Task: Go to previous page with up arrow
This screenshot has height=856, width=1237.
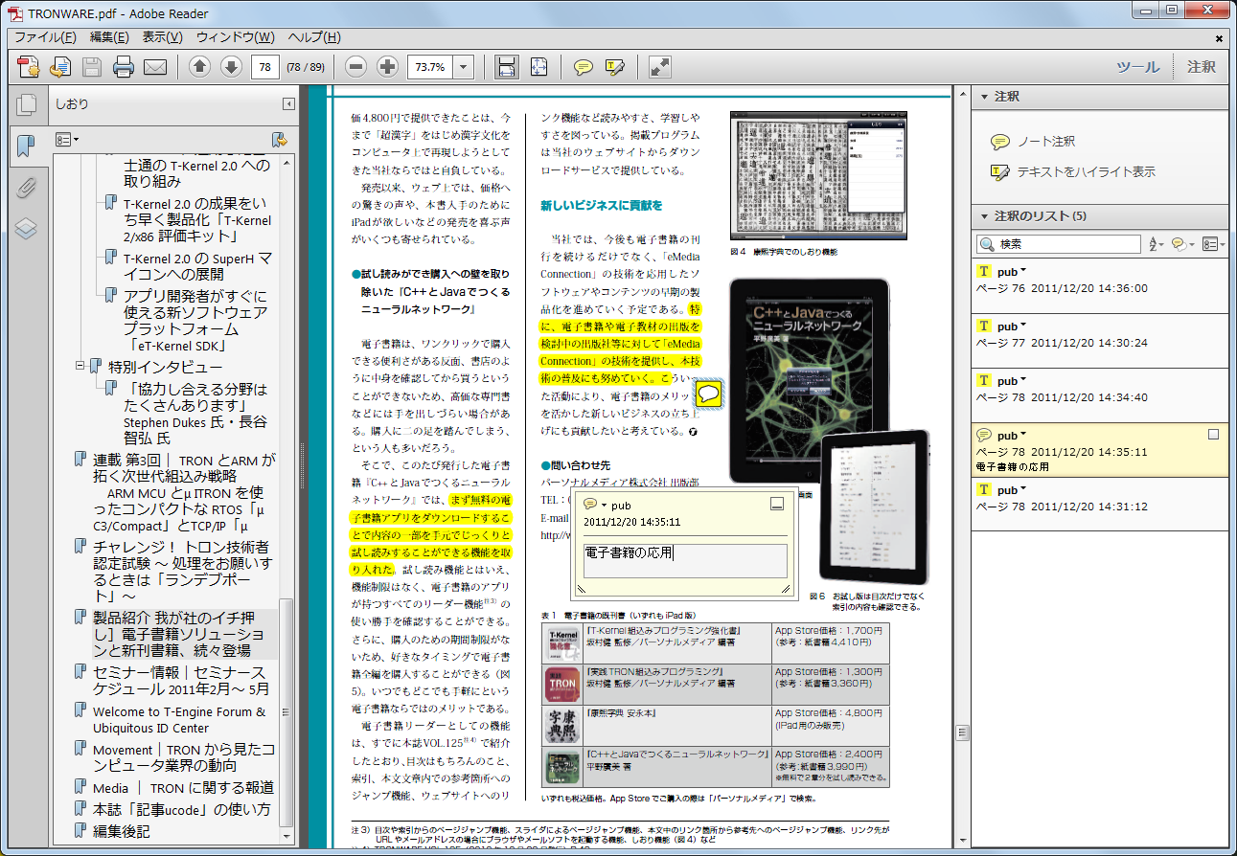Action: pos(199,67)
